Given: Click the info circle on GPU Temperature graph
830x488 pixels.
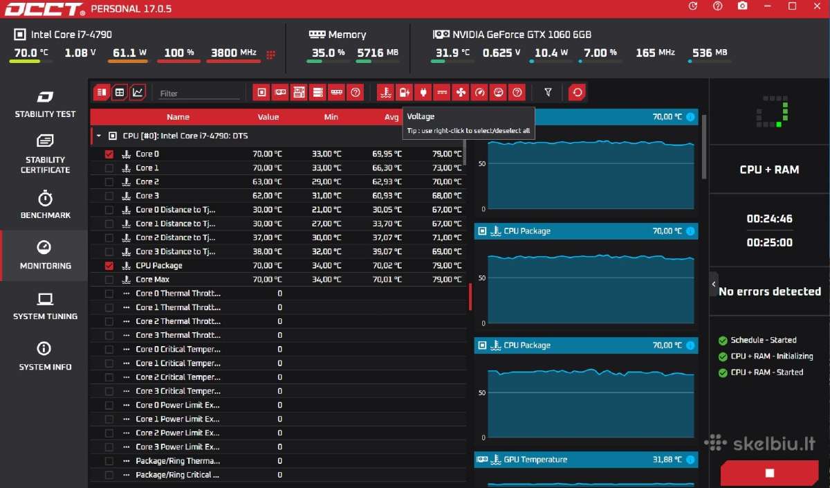Looking at the screenshot, I should point(690,460).
